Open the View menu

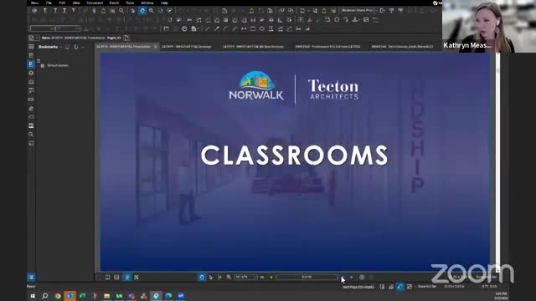[76, 3]
